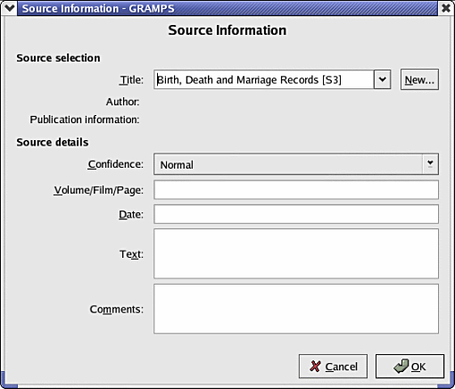
Task: Close the Source Information dialog
Action: coord(446,8)
